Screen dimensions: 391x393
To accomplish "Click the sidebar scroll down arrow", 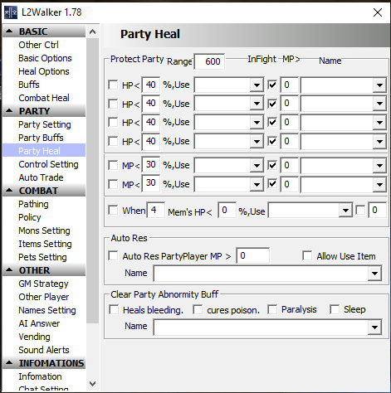I will coord(93,384).
